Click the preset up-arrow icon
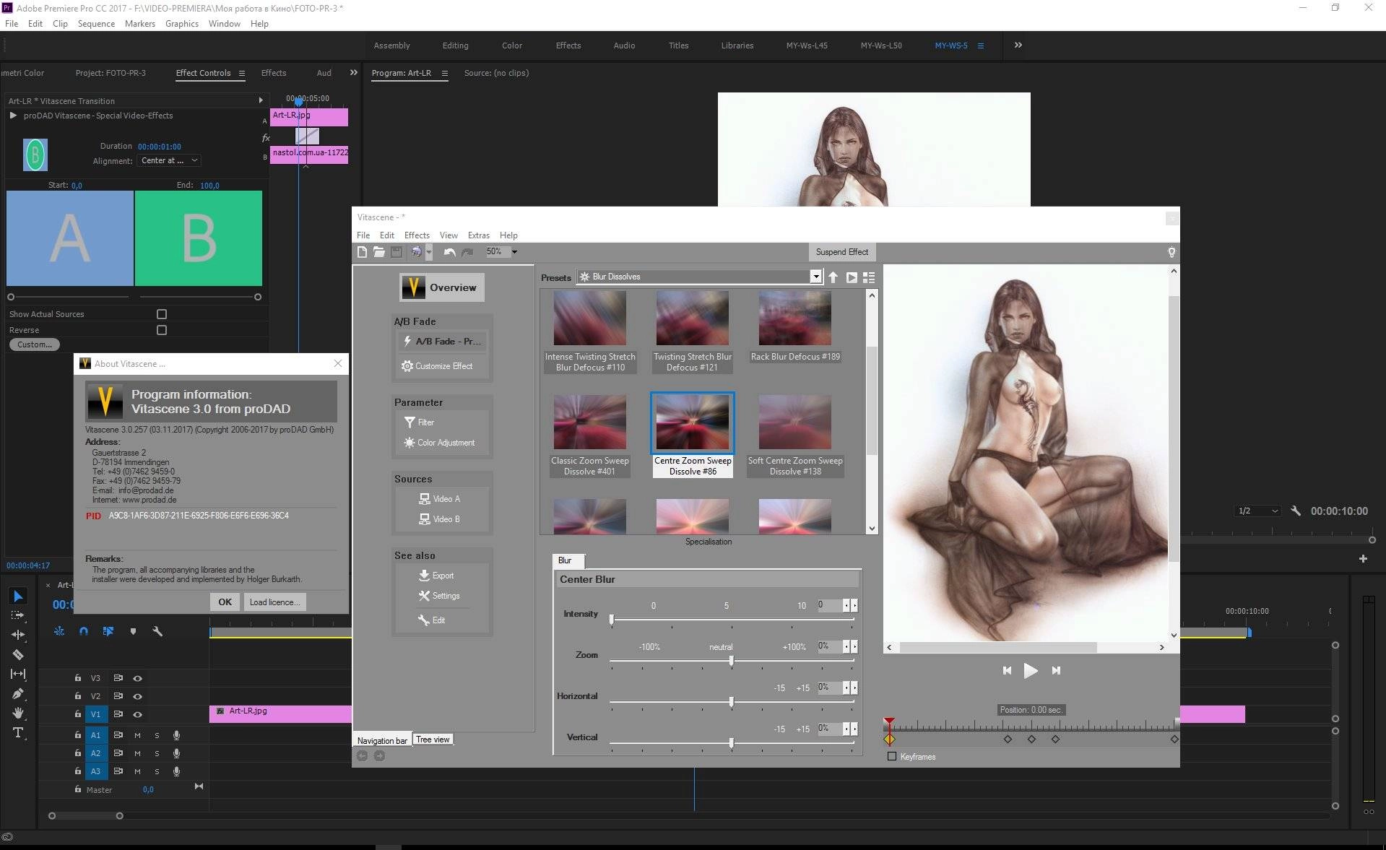 (833, 277)
